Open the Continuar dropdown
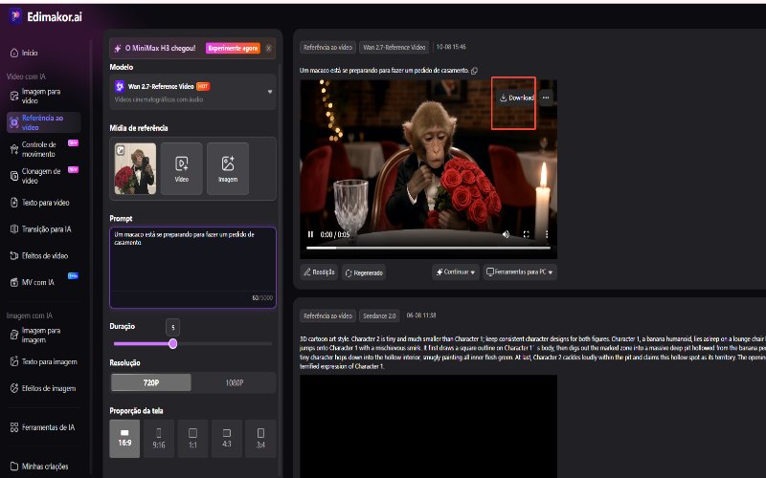This screenshot has height=478, width=766. pyautogui.click(x=456, y=272)
